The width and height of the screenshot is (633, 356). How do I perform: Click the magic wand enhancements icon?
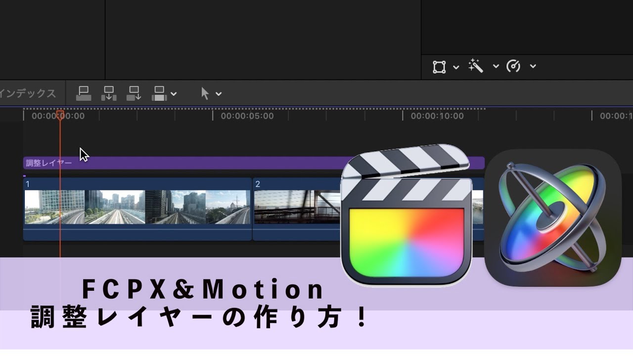[476, 66]
